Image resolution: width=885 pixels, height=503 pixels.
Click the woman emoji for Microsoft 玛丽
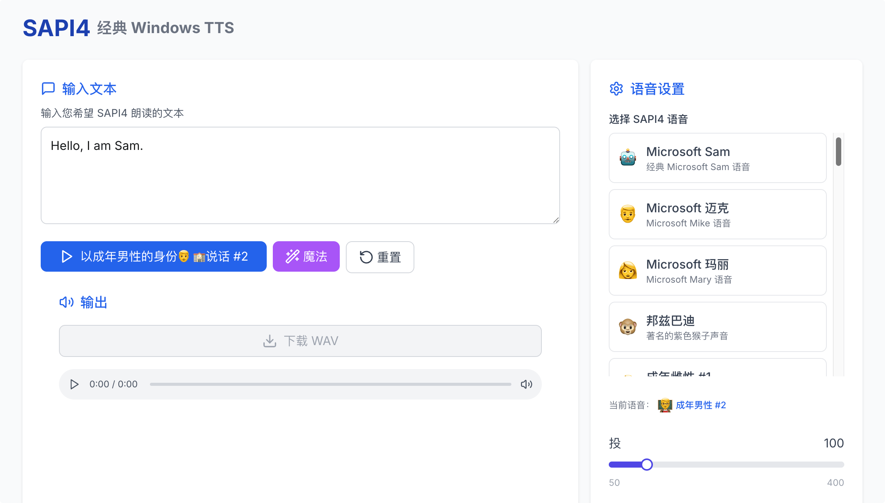(628, 271)
